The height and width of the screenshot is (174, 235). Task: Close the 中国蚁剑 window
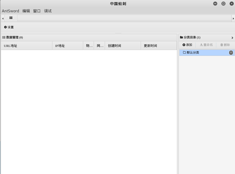coord(232,4)
